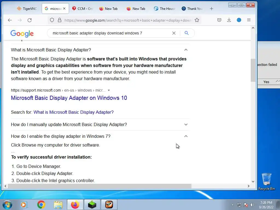
Task: Switch to Firefox in the taskbar
Action: coord(75,205)
